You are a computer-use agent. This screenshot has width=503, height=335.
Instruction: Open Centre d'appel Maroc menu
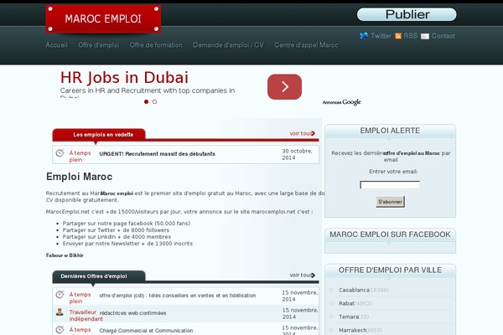[x=306, y=45]
